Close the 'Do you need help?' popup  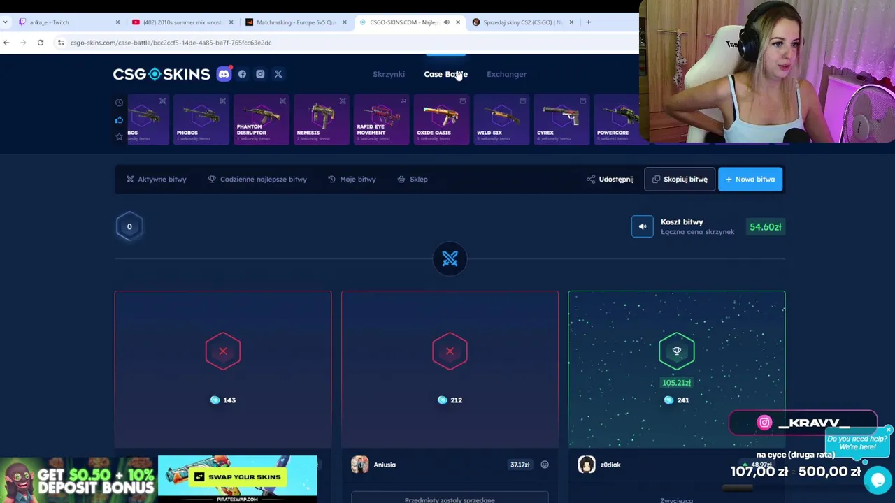tap(888, 430)
